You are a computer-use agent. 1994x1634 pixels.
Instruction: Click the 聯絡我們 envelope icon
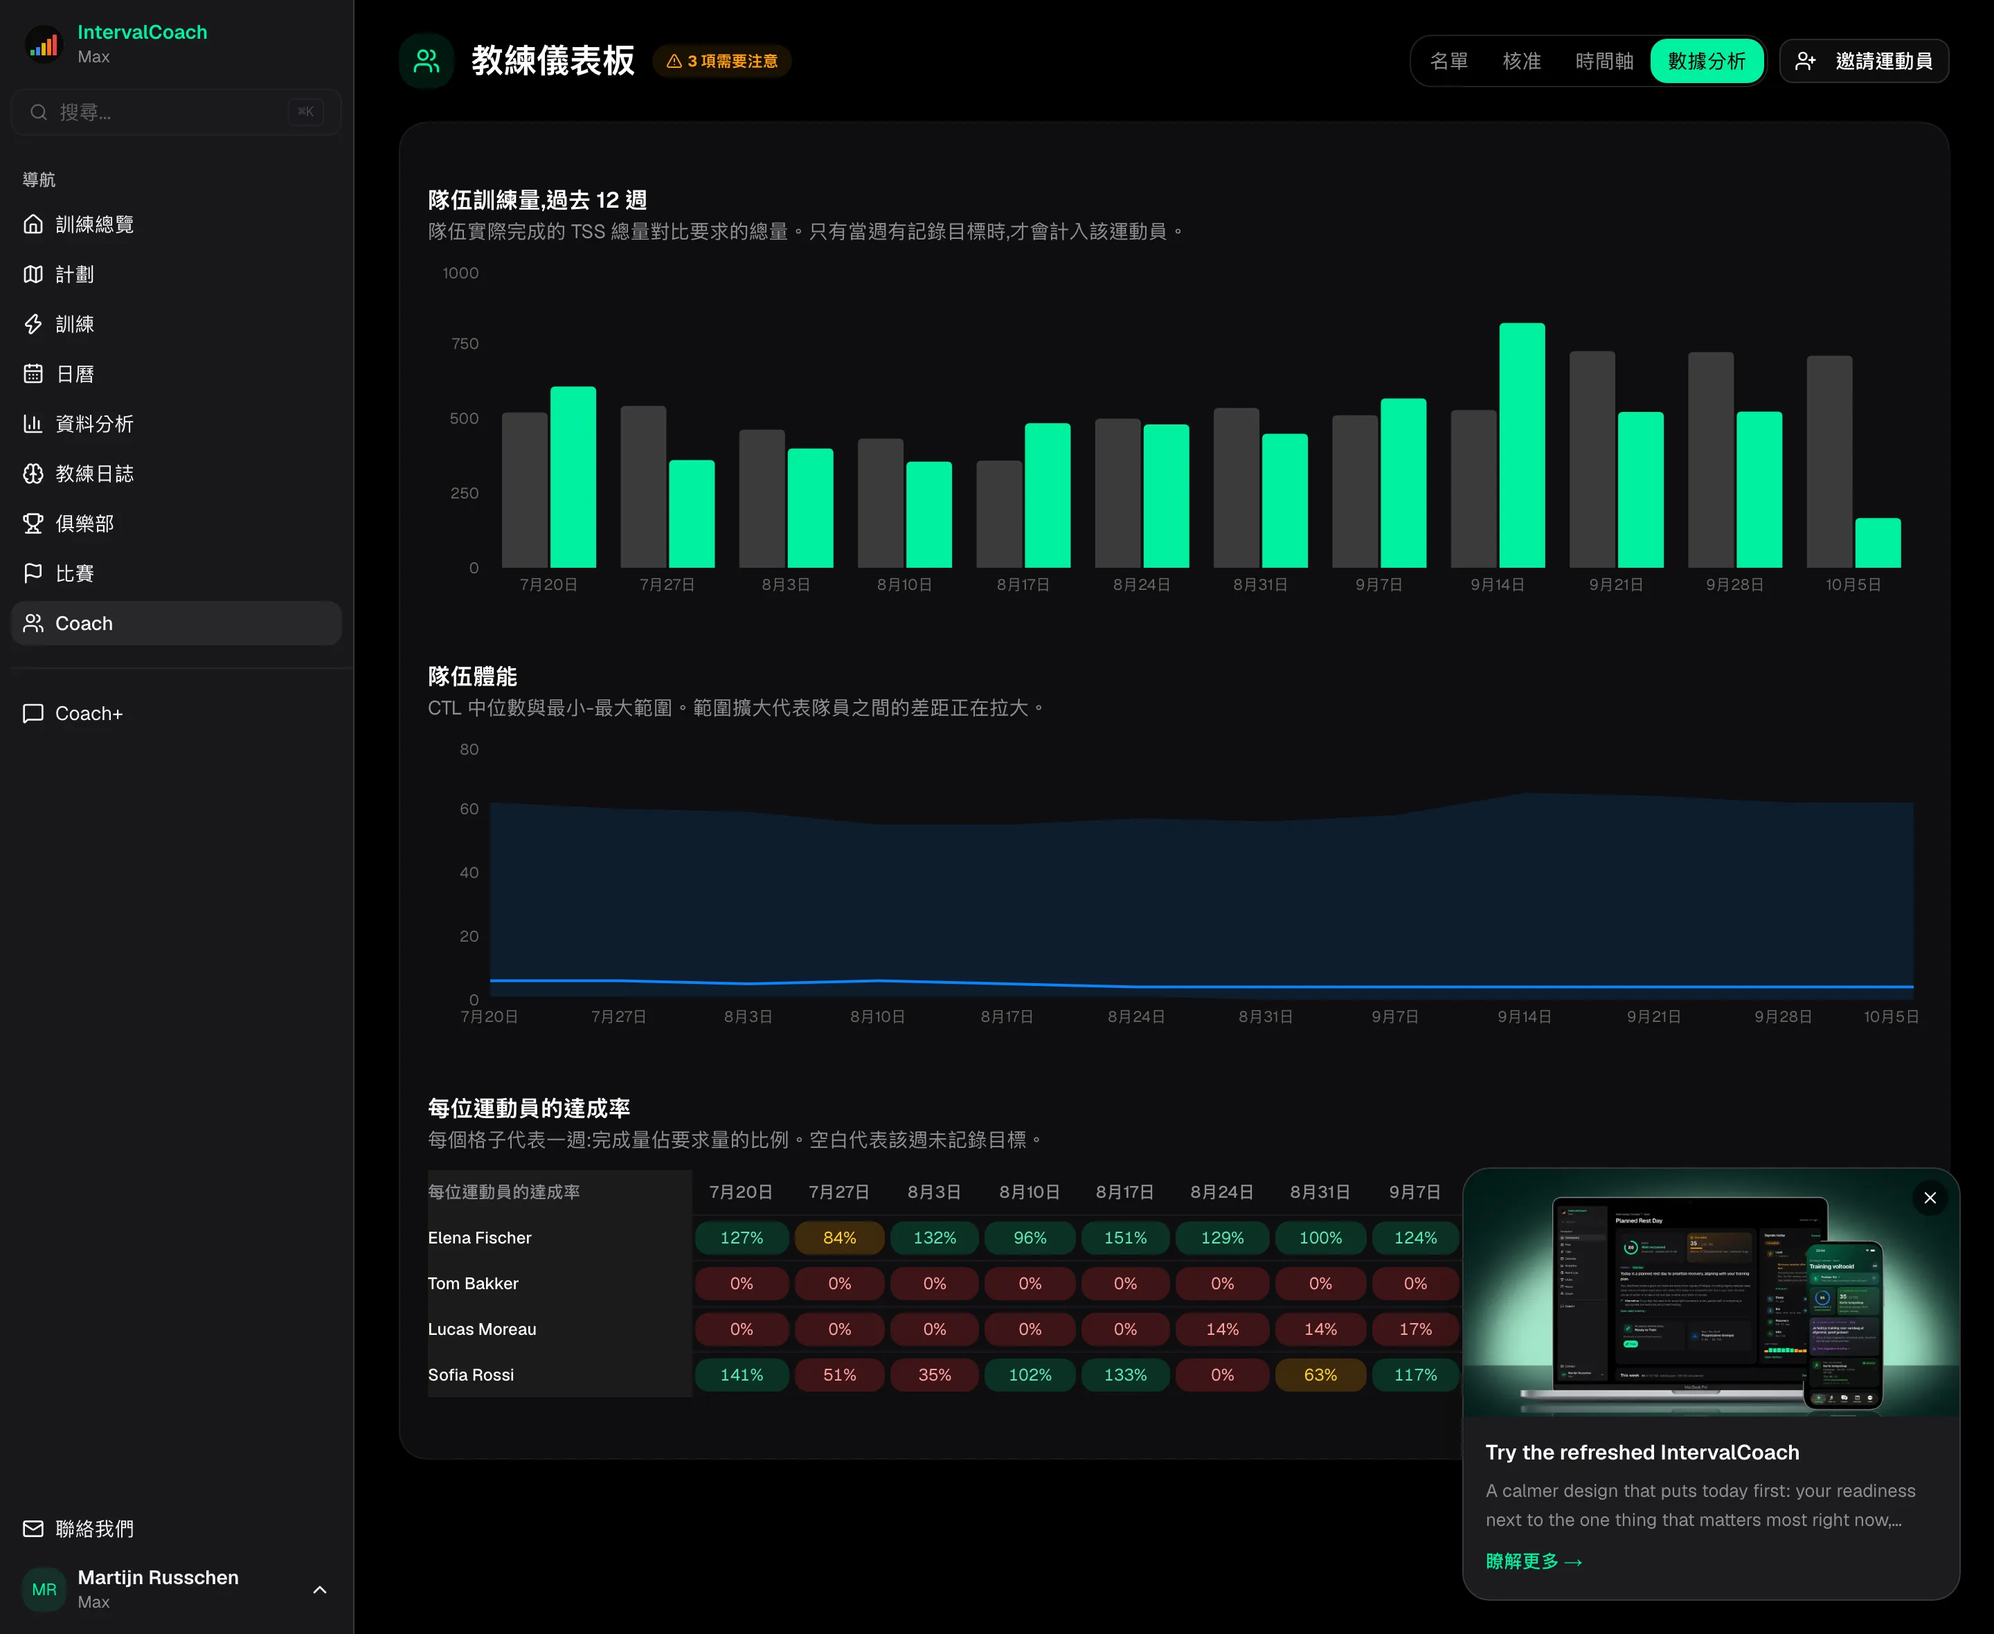(x=33, y=1529)
